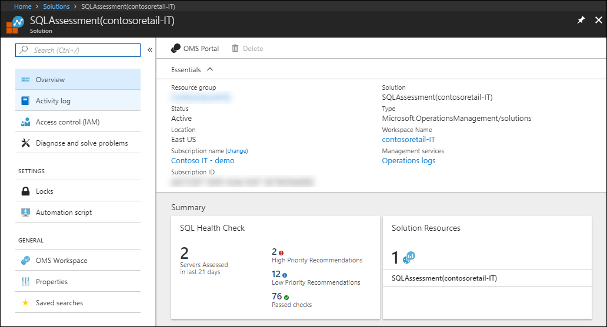Click the Saved searches star icon
The image size is (607, 327).
click(25, 303)
